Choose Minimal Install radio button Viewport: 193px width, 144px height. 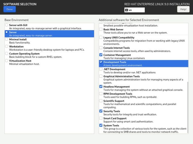[x=7, y=39]
